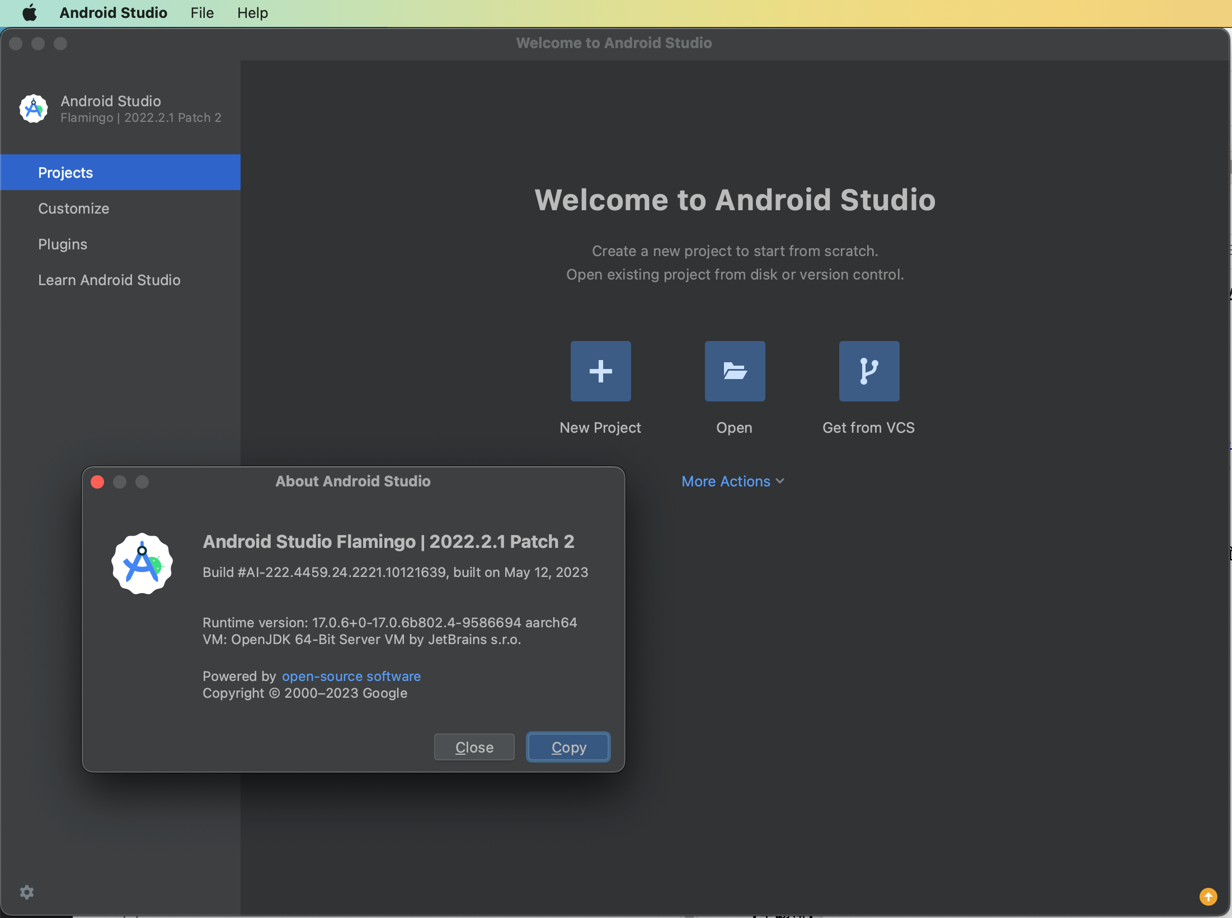Click the Open folder icon

735,371
